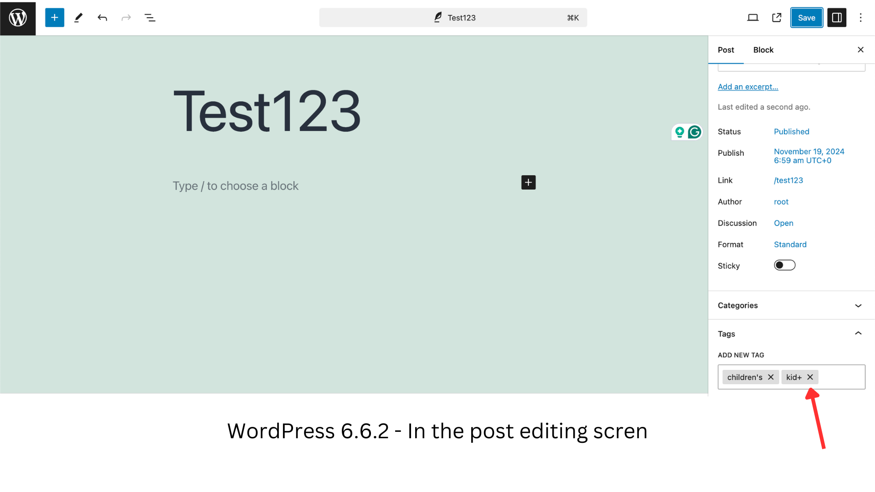Toggle the Settings sidebar panel icon

pyautogui.click(x=837, y=18)
